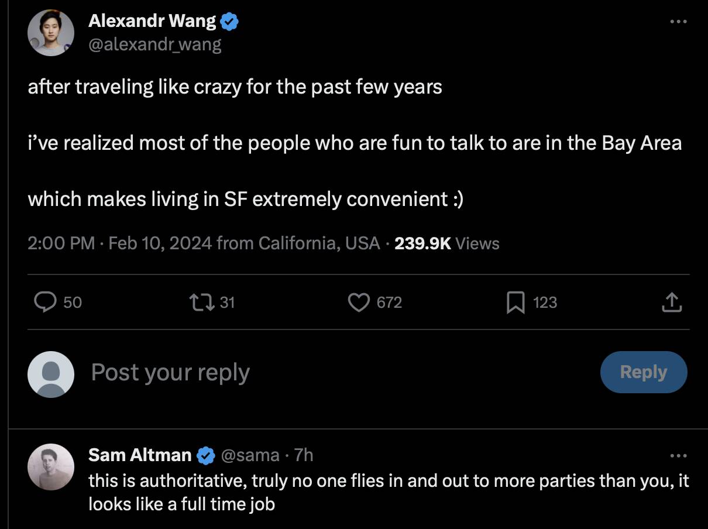Click Alexandr Wang's verified badge
Screen dimensions: 708x529
pyautogui.click(x=229, y=22)
